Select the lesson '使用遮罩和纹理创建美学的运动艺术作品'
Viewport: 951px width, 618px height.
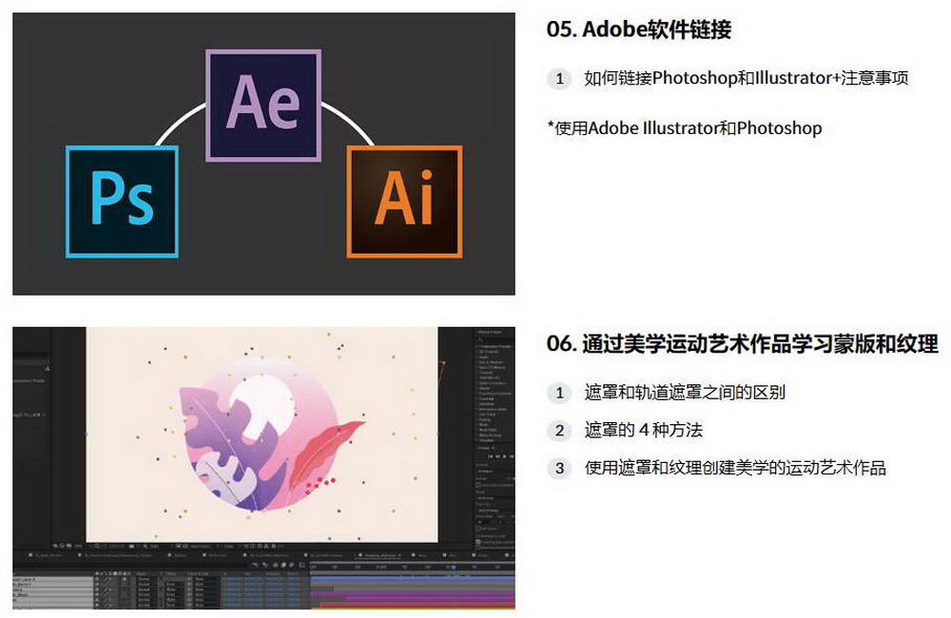pos(735,468)
